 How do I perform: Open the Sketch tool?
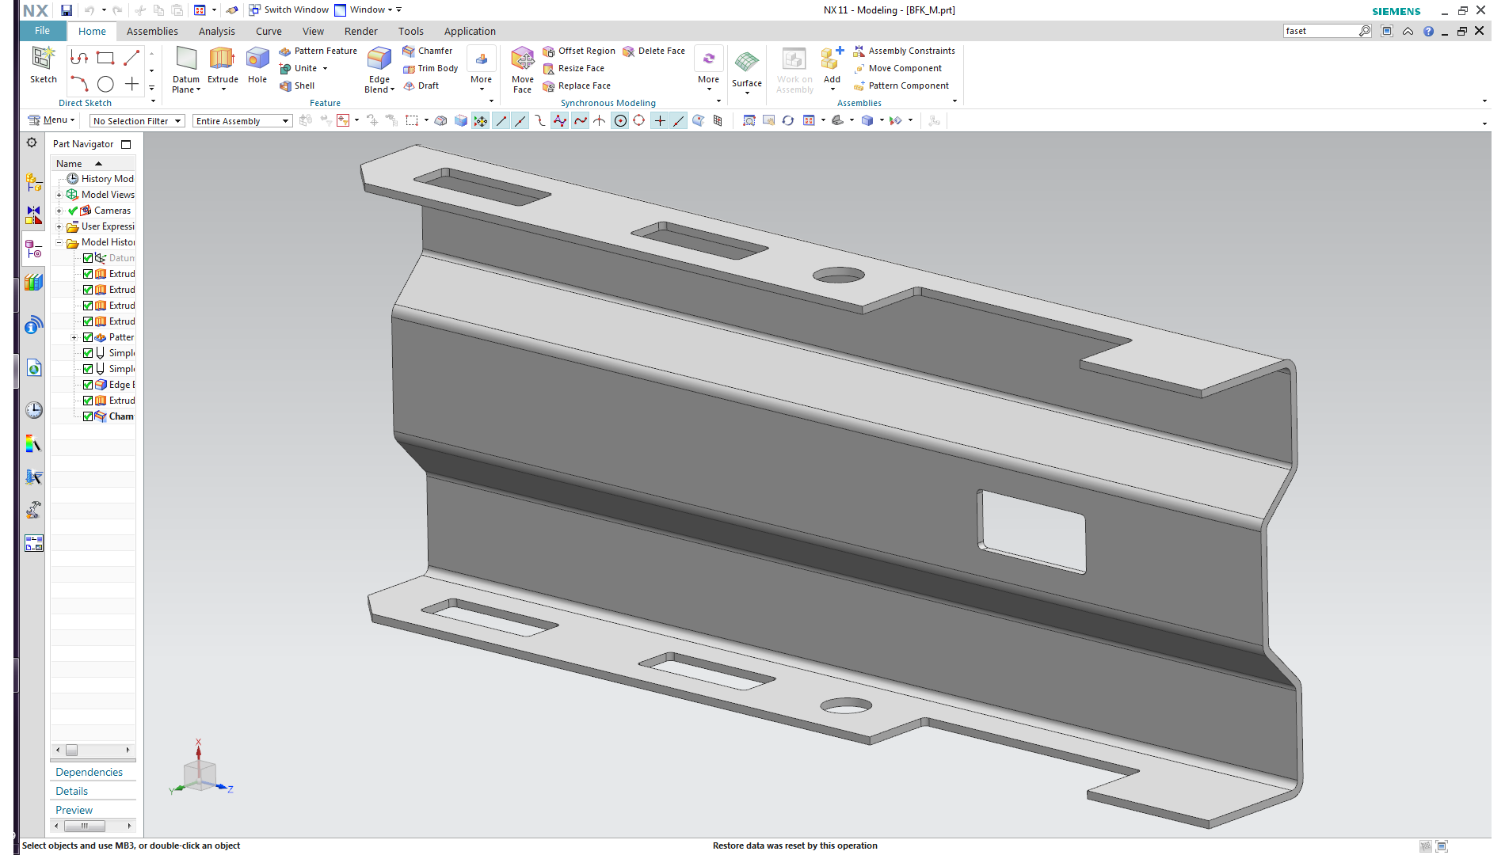[x=43, y=60]
